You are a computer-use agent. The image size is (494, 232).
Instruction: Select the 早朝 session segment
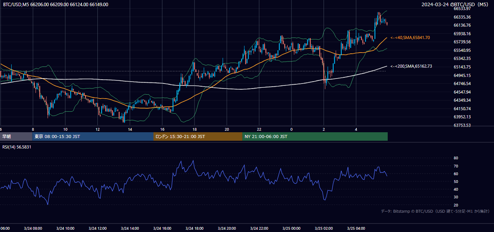[x=16, y=136]
